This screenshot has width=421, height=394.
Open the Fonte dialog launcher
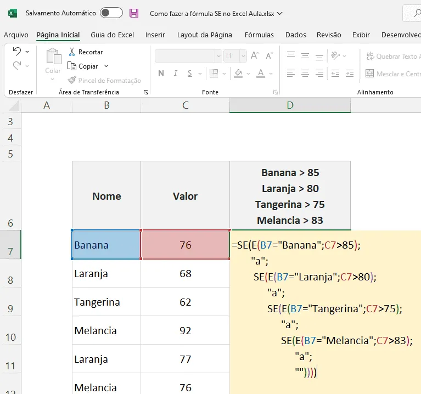[x=275, y=92]
